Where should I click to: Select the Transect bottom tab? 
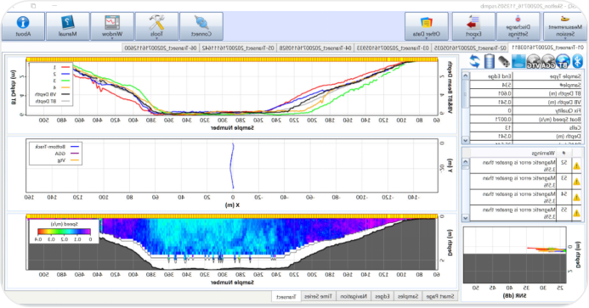[x=286, y=296]
